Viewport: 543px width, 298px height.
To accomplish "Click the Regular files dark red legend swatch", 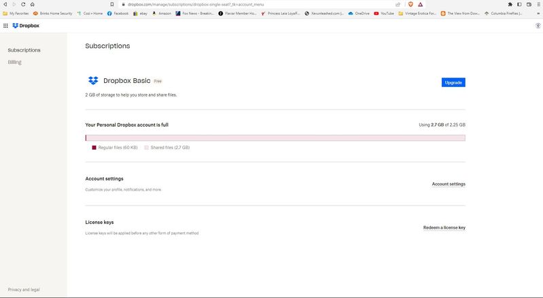I will click(x=94, y=148).
